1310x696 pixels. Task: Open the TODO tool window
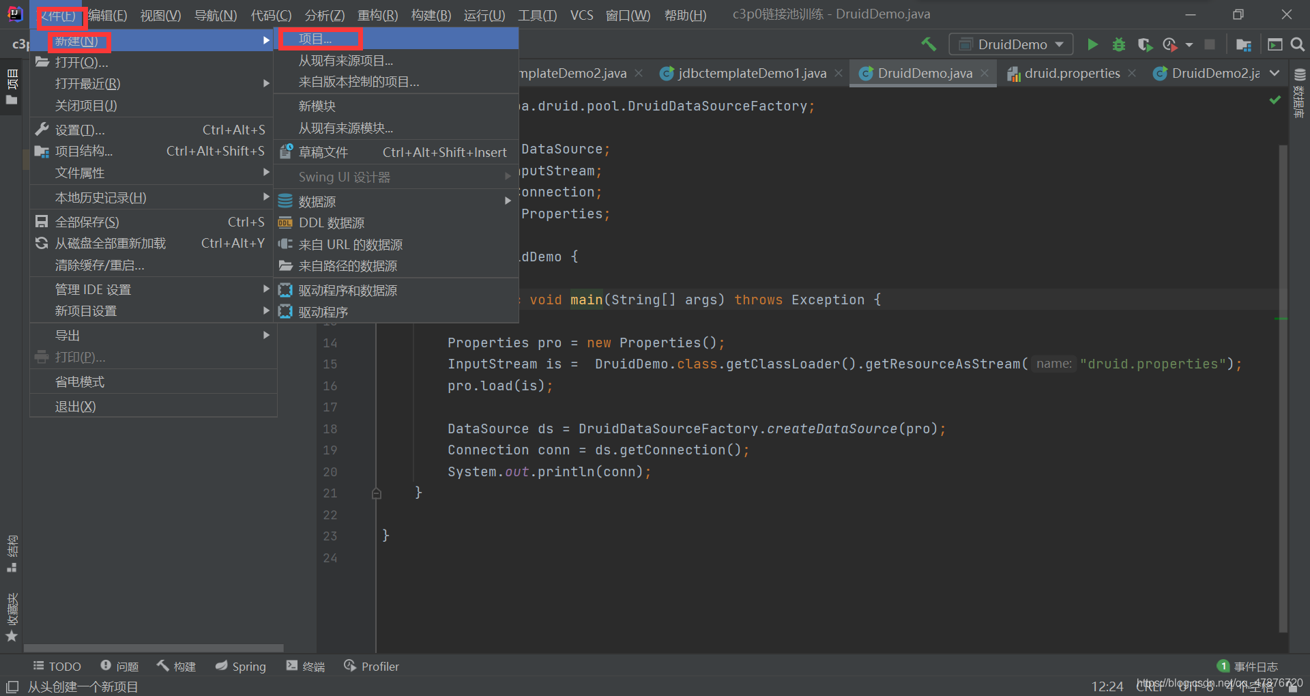(x=57, y=667)
